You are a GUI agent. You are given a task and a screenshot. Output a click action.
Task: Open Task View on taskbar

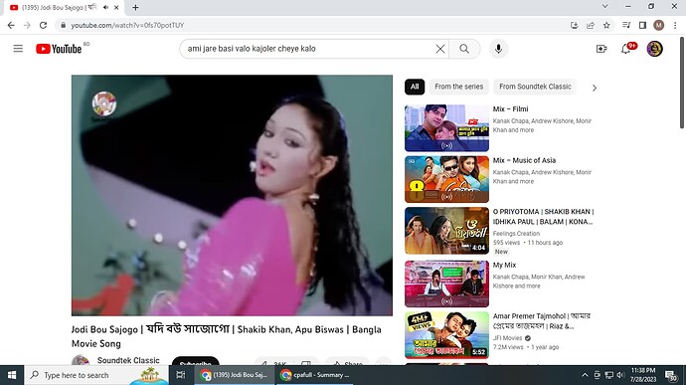click(180, 375)
